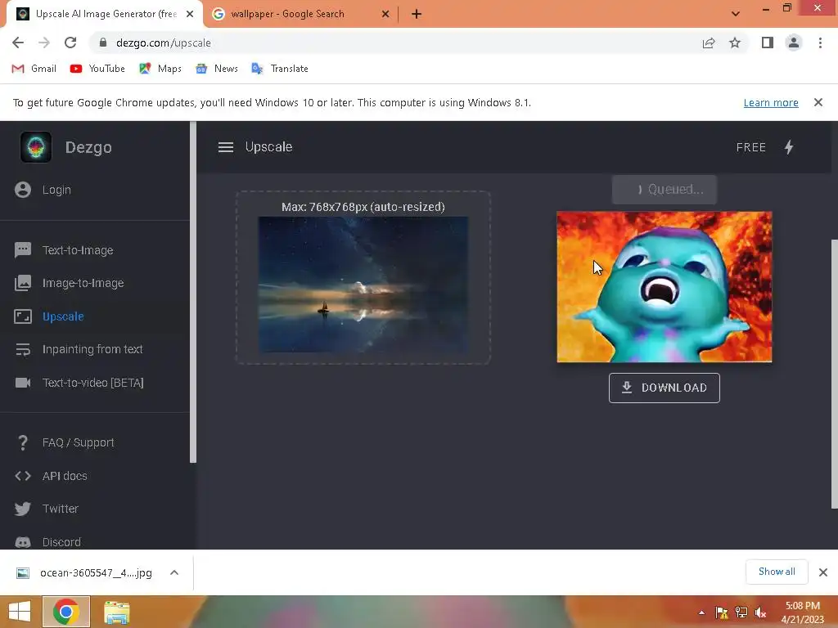838x628 pixels.
Task: Click the Login account icon
Action: pos(23,190)
